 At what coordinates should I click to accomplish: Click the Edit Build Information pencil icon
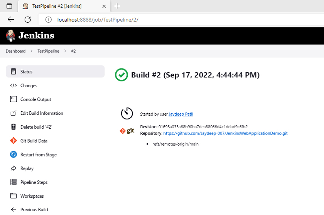coord(13,113)
